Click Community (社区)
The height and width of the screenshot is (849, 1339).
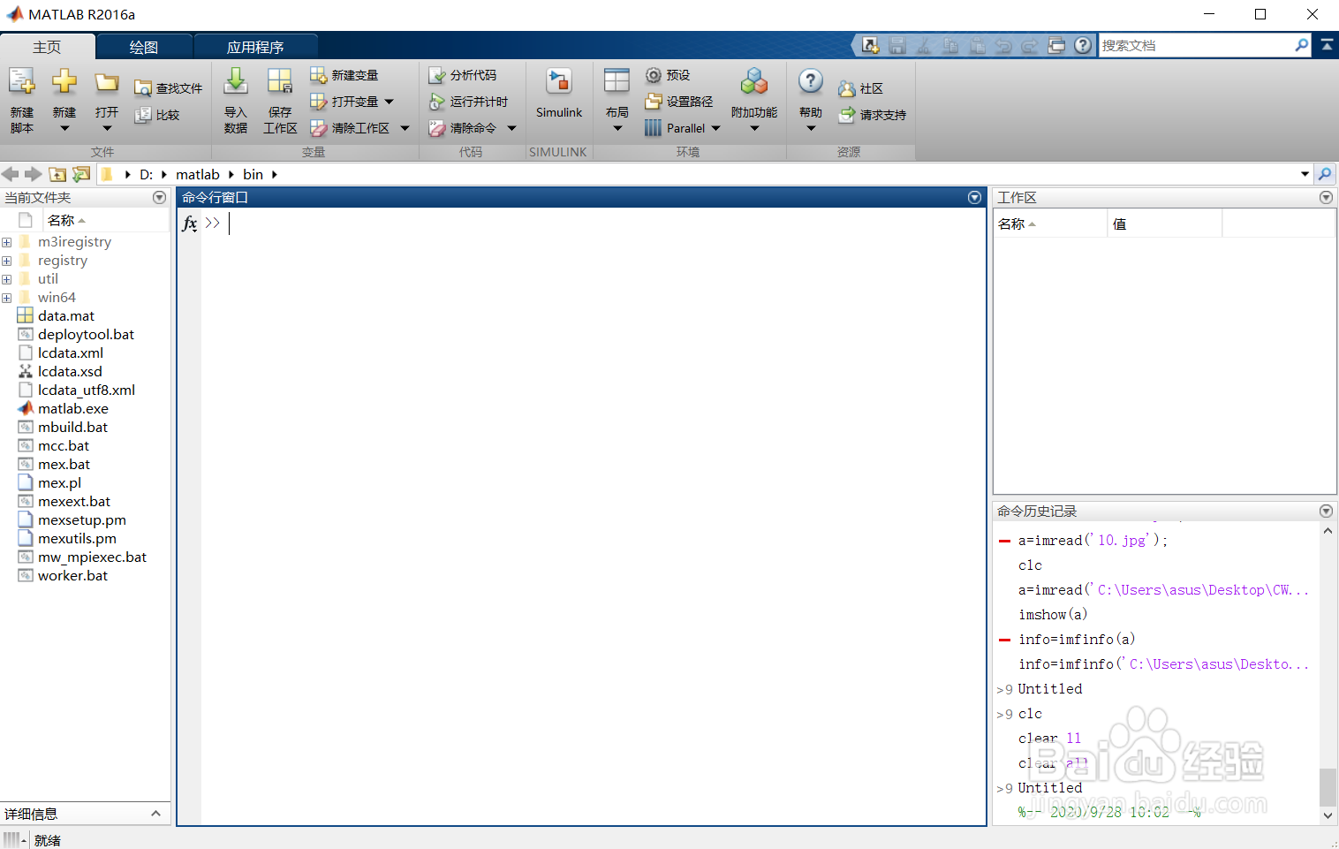click(x=860, y=88)
